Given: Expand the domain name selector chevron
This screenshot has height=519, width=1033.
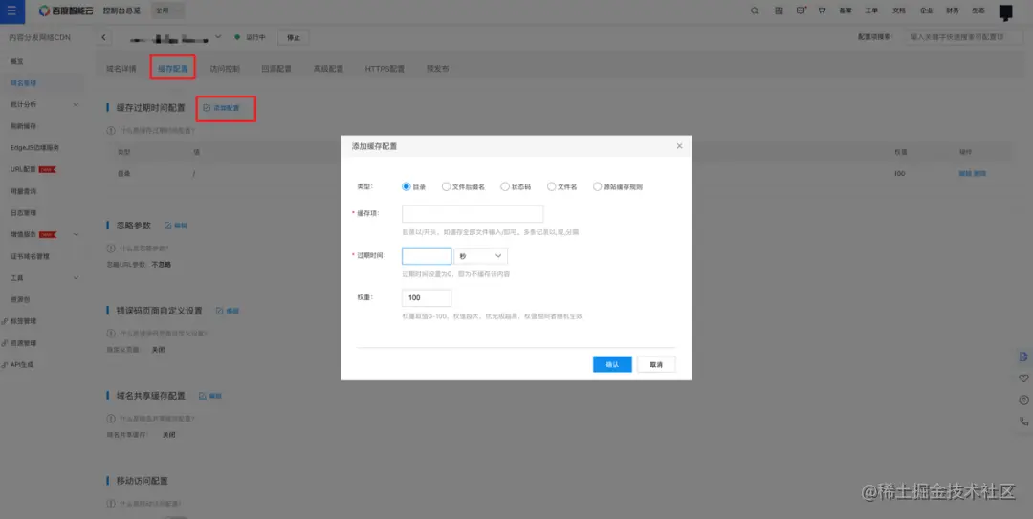Looking at the screenshot, I should [219, 37].
